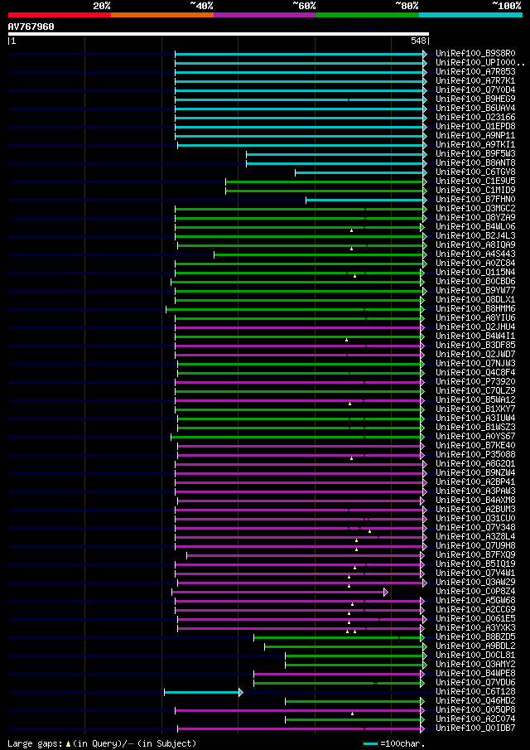Screen dimensions: 530x750
Task: Open hit UniRef100_Q46HD2
Action: coord(475,701)
